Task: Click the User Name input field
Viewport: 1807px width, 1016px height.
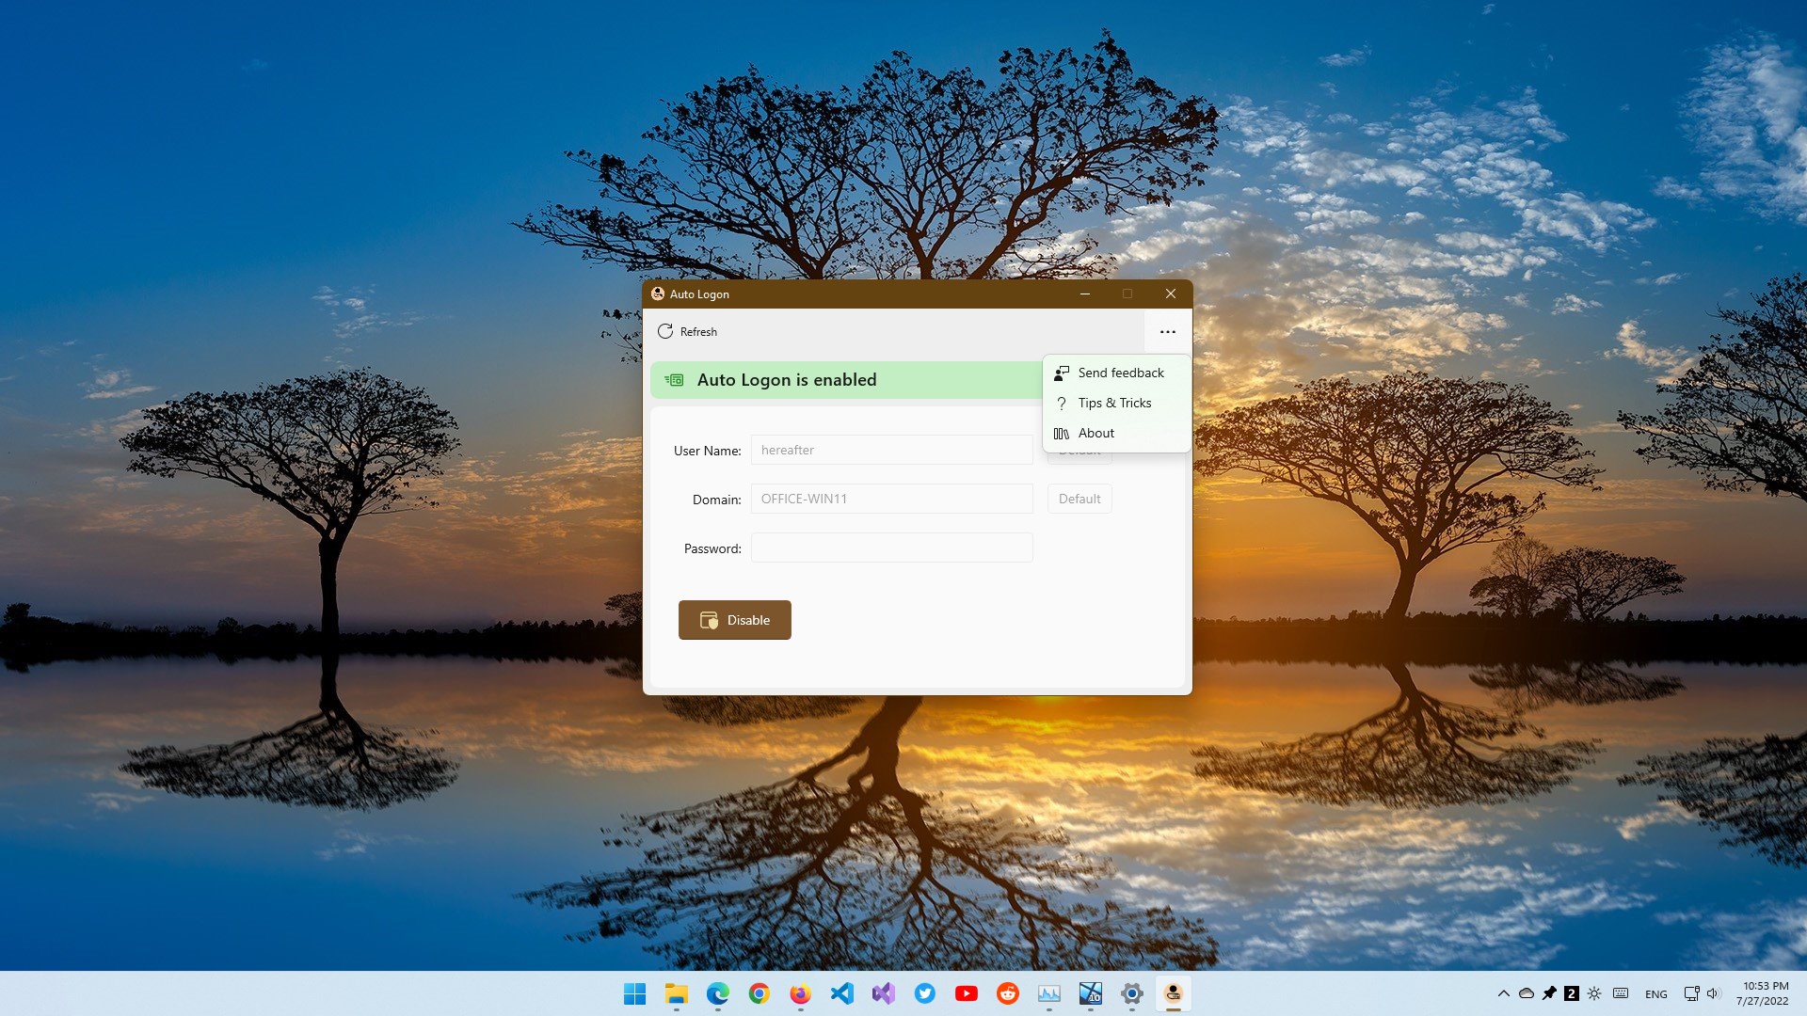Action: (892, 450)
